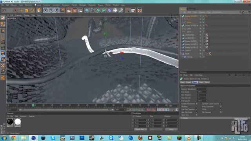Open the light and camera objects icon
Image resolution: width=251 pixels, height=141 pixels.
(121, 11)
